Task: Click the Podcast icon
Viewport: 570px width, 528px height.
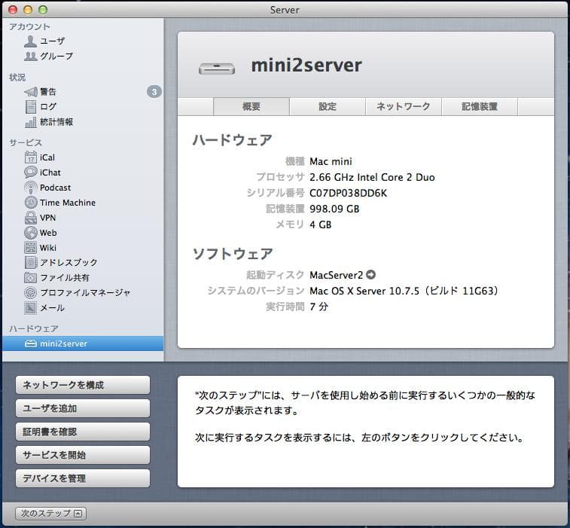Action: pyautogui.click(x=31, y=188)
